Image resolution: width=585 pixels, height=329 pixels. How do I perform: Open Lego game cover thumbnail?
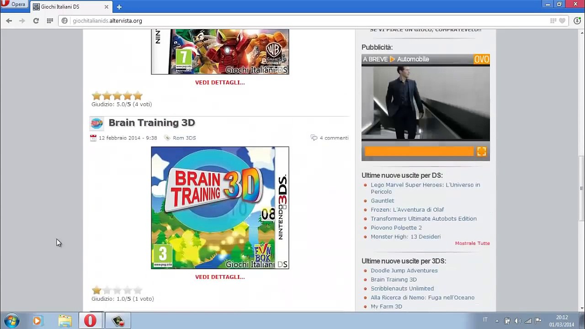coord(220,52)
